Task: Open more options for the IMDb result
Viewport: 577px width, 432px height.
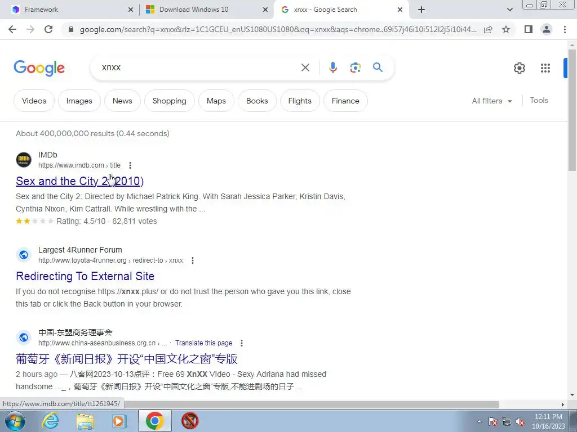Action: click(130, 165)
